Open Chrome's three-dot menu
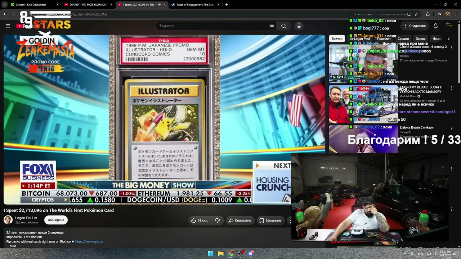This screenshot has height=259, width=461. pos(456,14)
